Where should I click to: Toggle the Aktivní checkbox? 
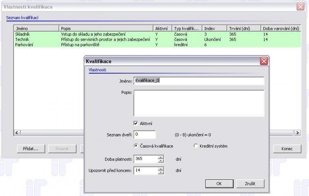coord(136,123)
